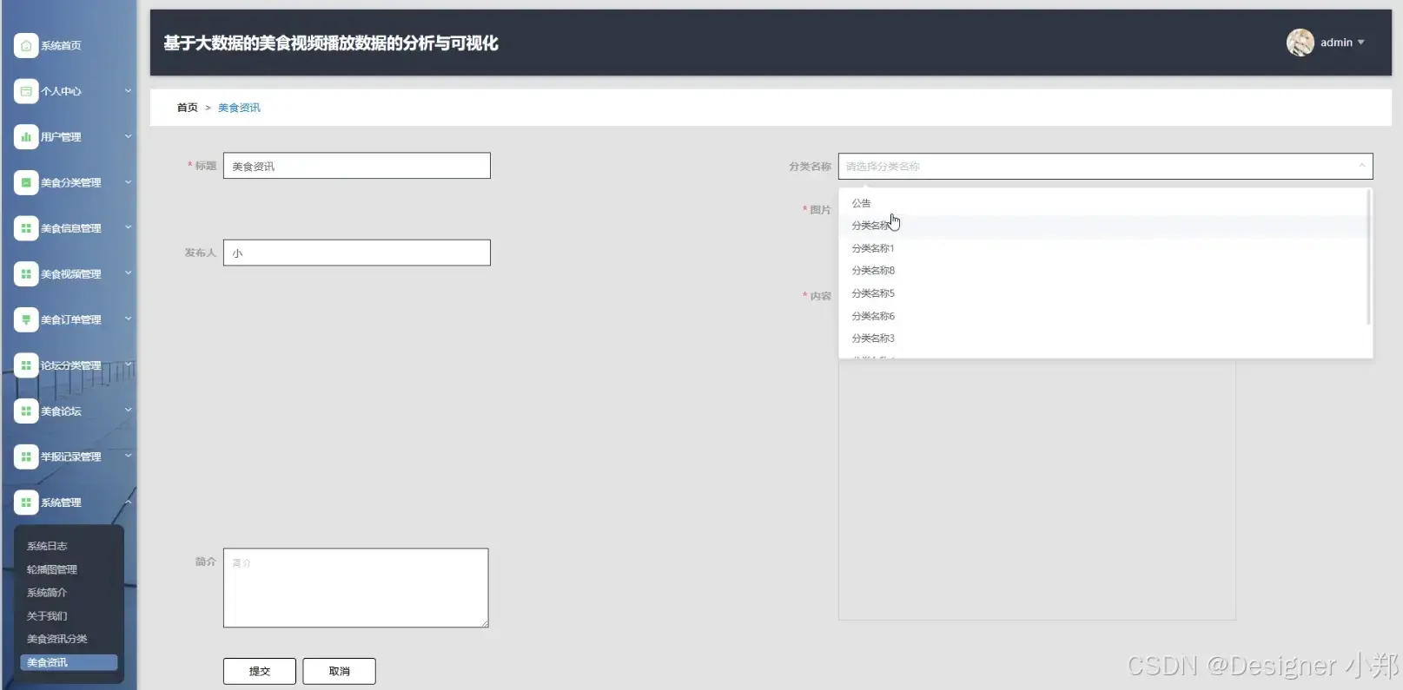Screen dimensions: 1403x690
Task: Focus the 标题 input field
Action: pos(357,166)
